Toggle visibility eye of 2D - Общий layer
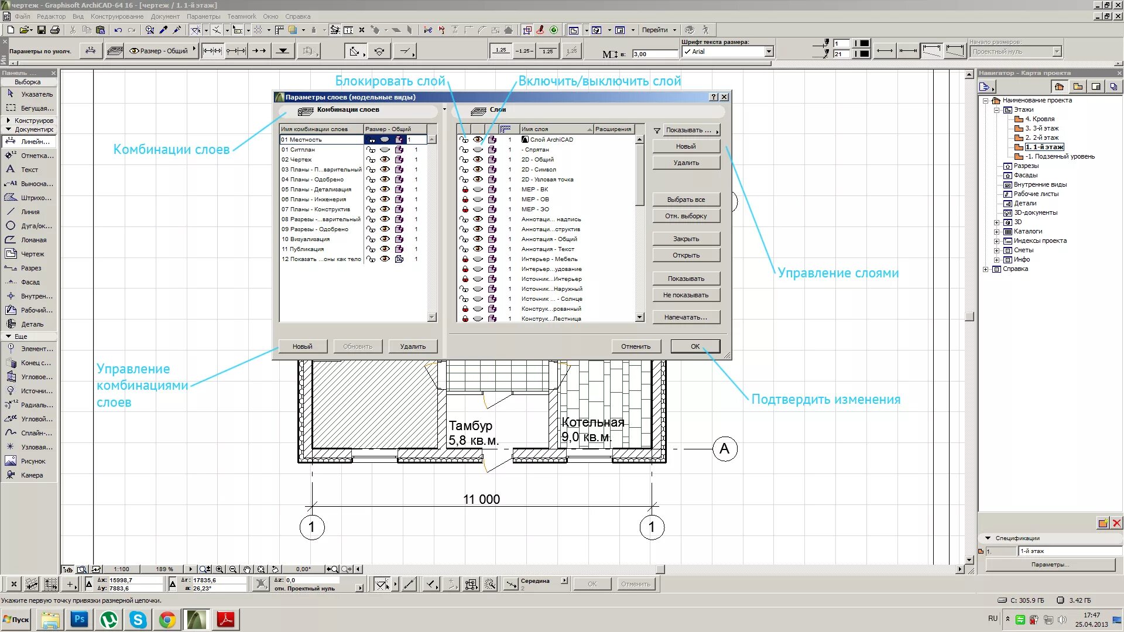The height and width of the screenshot is (632, 1124). click(x=478, y=160)
